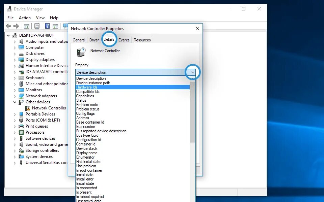
Task: Click the Computer category monitor icon
Action: coord(21,47)
